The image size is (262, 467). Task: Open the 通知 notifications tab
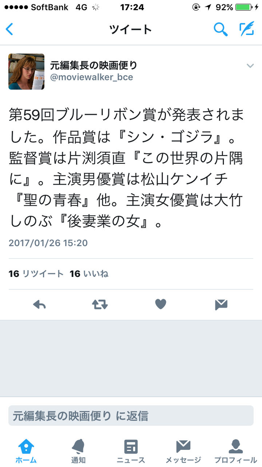79,451
